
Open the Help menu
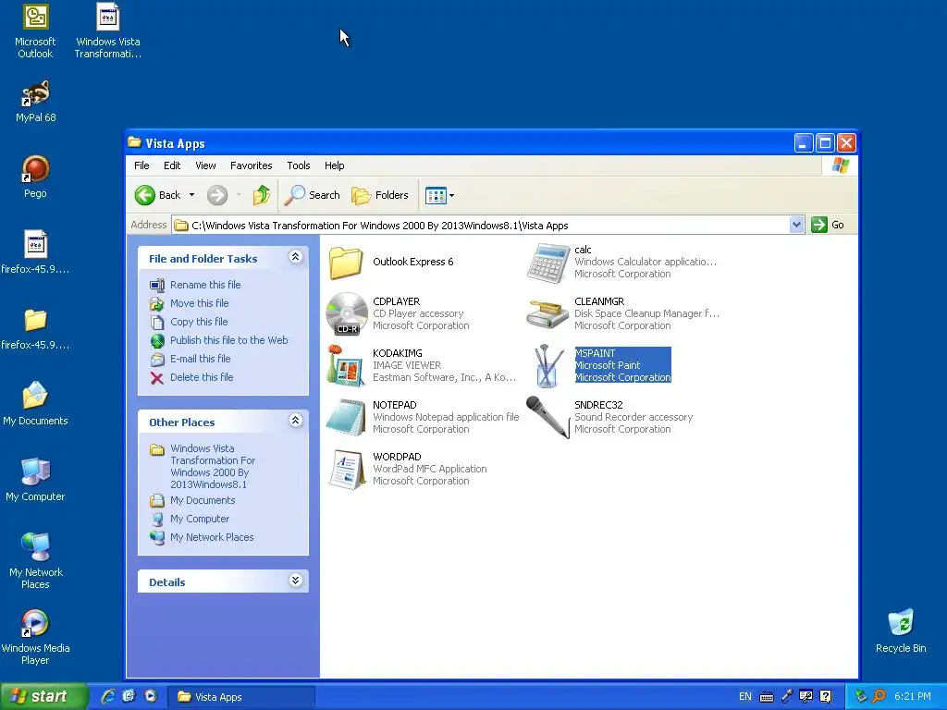click(334, 165)
